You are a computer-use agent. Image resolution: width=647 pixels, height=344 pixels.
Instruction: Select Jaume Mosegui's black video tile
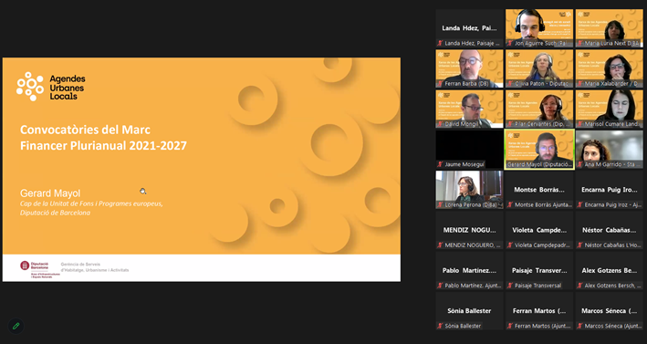[470, 150]
